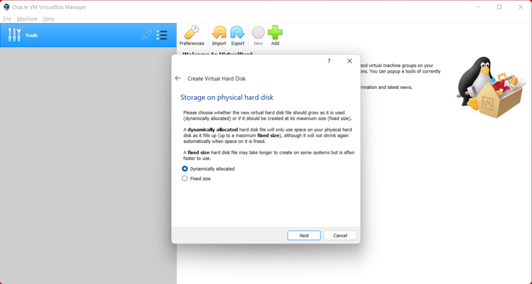Click the back arrow in the wizard

tap(178, 78)
